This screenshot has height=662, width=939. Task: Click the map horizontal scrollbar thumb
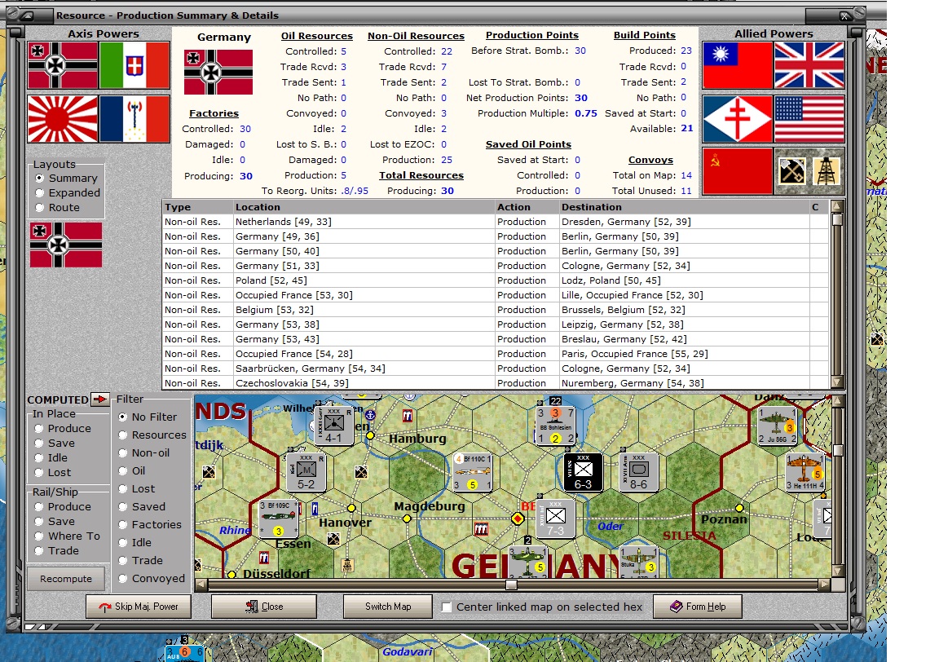pyautogui.click(x=511, y=584)
